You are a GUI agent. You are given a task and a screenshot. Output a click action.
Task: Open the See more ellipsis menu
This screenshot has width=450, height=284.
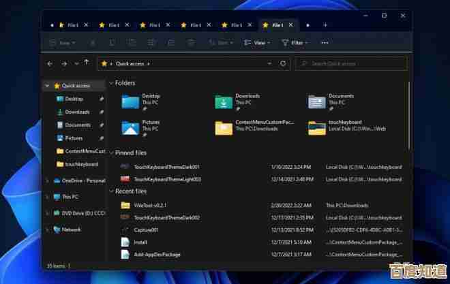pos(325,42)
